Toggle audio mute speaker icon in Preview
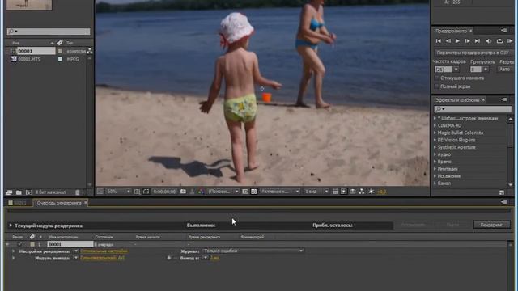518x291 pixels. coord(488,41)
